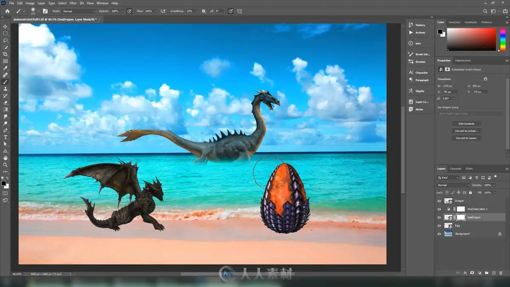Select the Move tool
Screen dimensions: 510x287
pos(6,26)
